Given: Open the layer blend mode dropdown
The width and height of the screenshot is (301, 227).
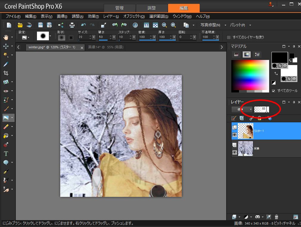Looking at the screenshot, I should click(242, 109).
